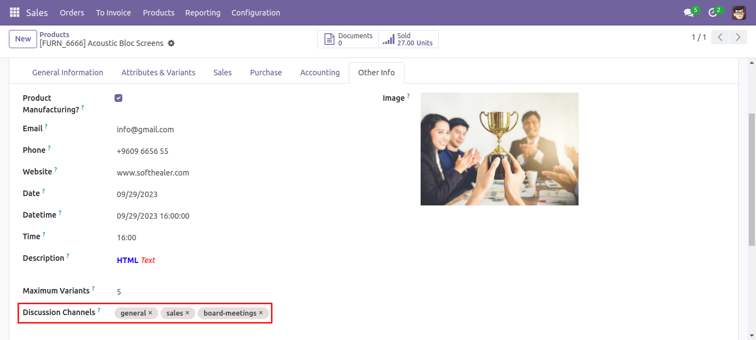The width and height of the screenshot is (756, 340).
Task: Click the page vertical scrollbar
Action: coord(752,180)
